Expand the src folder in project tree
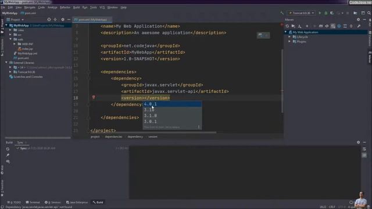Screen dimensions: 372x209 [10, 35]
